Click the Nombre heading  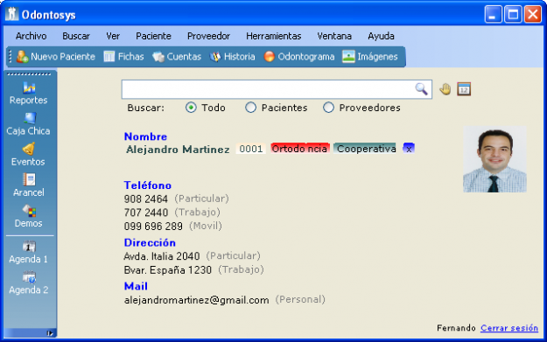pyautogui.click(x=146, y=136)
